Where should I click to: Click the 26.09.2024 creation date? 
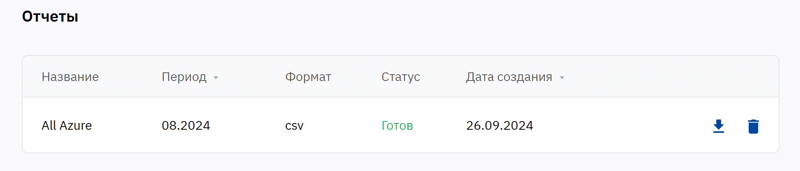(x=499, y=125)
